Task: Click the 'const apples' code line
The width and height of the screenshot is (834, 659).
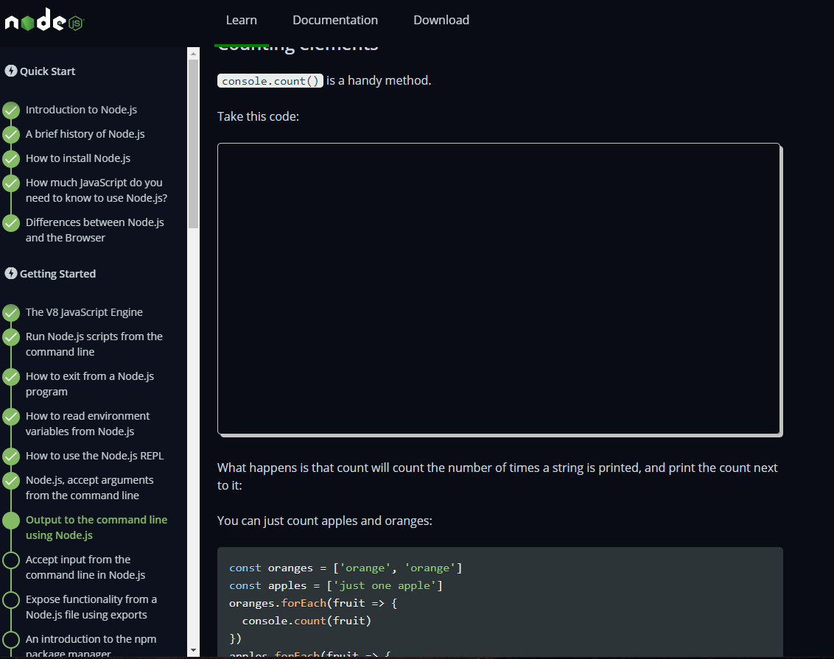Action: click(336, 585)
